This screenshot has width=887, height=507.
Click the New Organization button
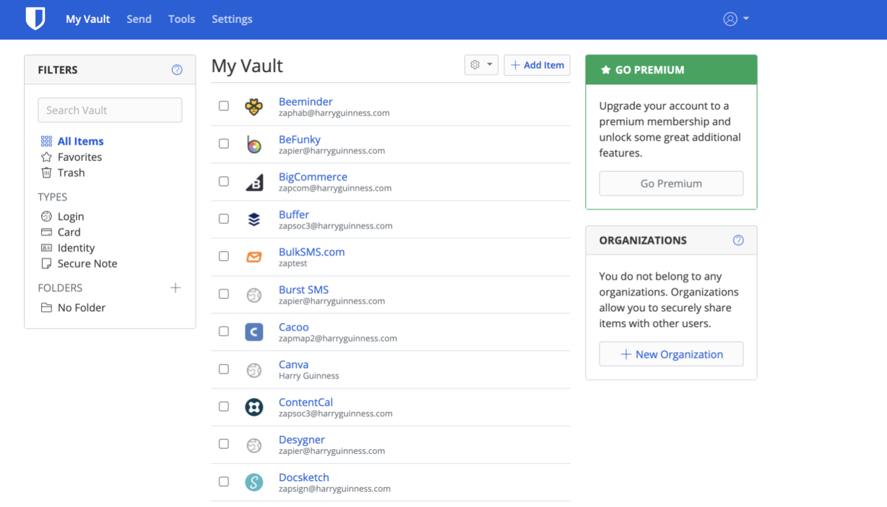[671, 354]
